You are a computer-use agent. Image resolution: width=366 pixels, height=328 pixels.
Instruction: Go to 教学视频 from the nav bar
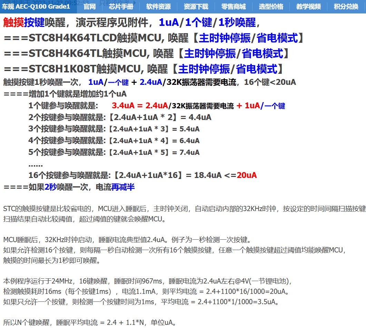(309, 7)
